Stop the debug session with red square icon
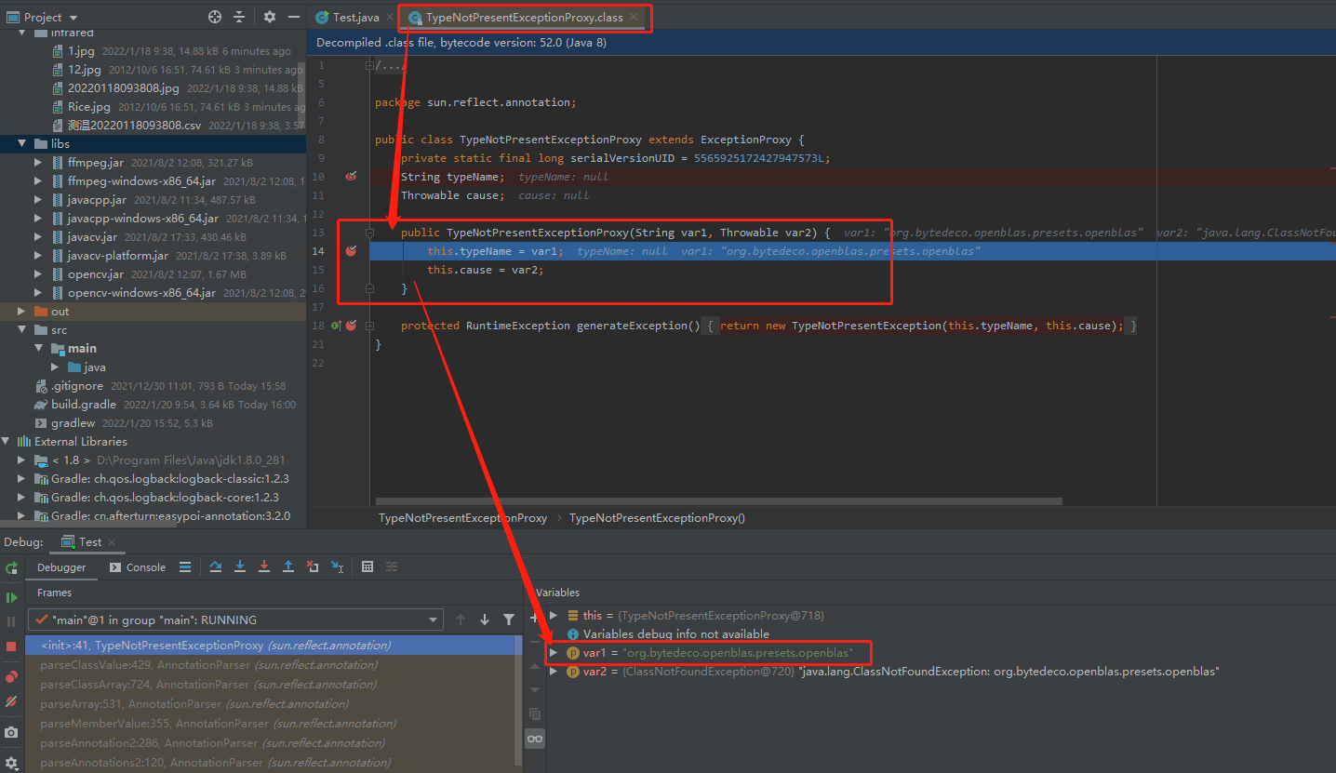This screenshot has width=1336, height=773. (11, 645)
